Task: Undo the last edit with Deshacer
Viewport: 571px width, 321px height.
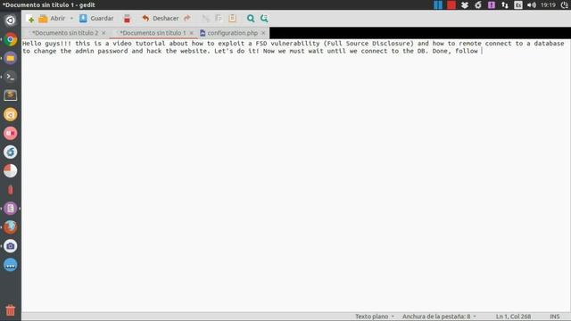Action: tap(161, 18)
